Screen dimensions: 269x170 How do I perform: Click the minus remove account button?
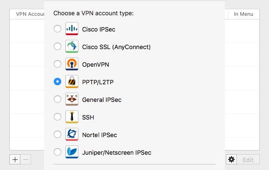tap(26, 159)
